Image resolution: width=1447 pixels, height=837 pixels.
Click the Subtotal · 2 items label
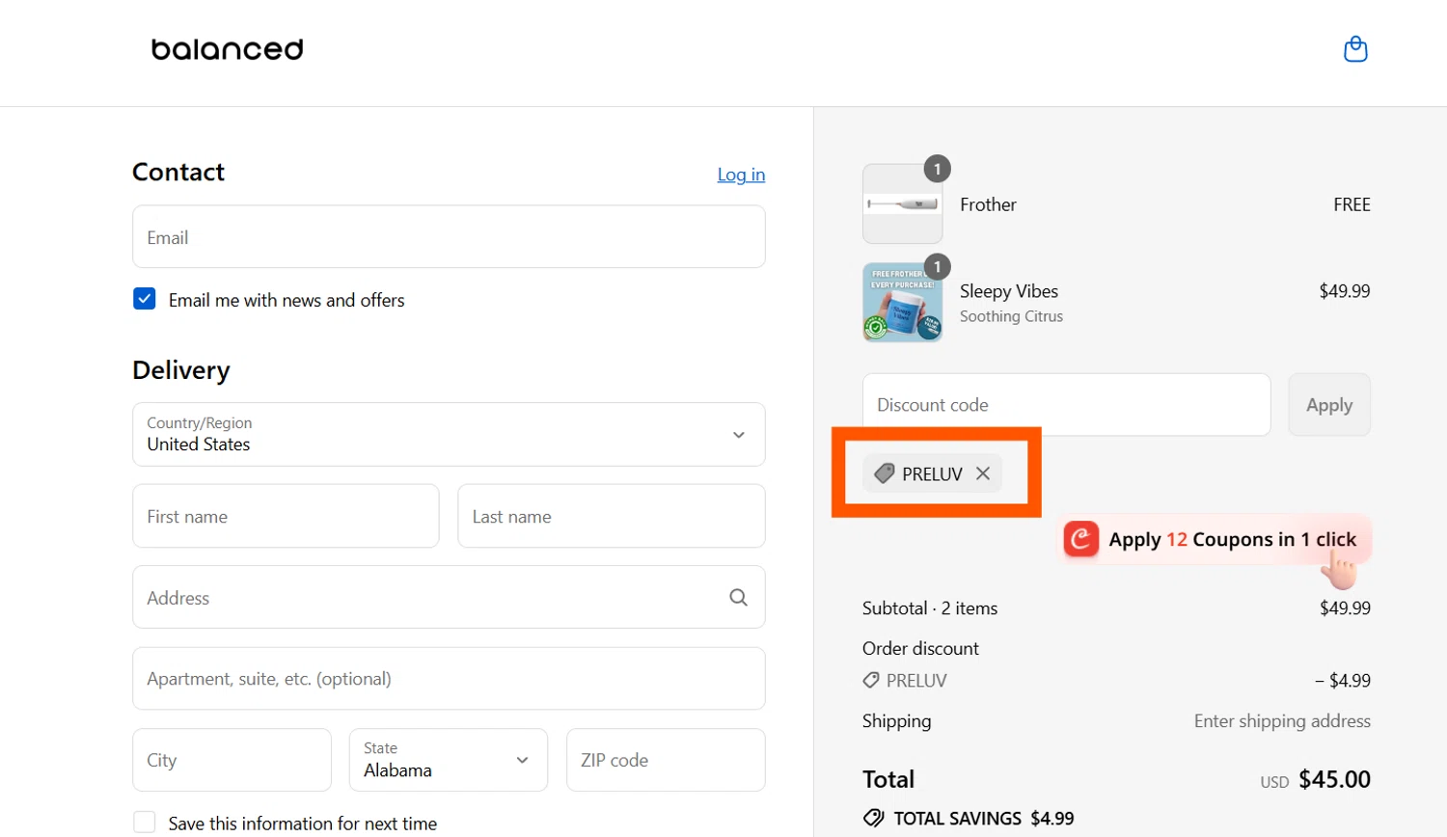coord(930,608)
